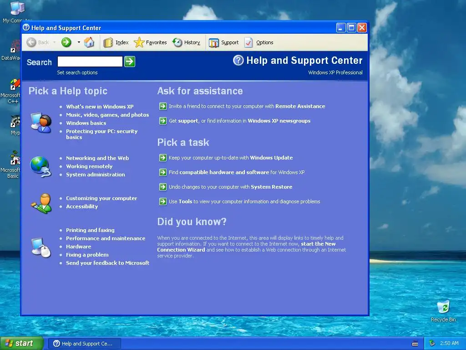This screenshot has height=350, width=466.
Task: Click the green Forward arrow button
Action: click(x=66, y=42)
